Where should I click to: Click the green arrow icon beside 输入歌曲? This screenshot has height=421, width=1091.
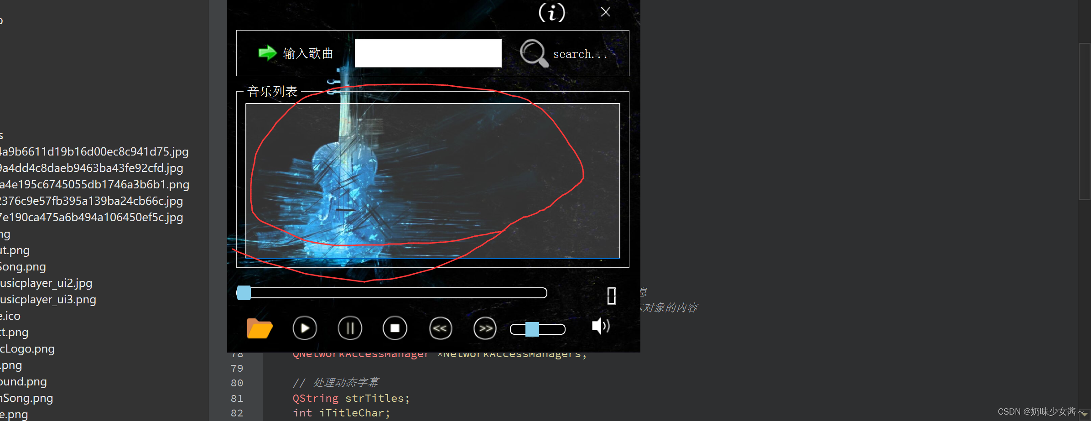(x=268, y=53)
